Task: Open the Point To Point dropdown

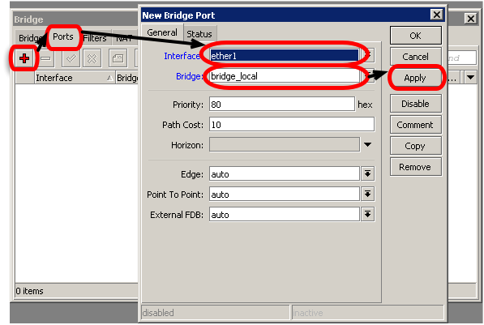Action: coord(367,195)
